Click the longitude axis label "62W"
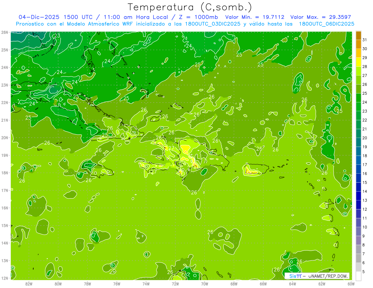This screenshot has width=373, height=288. 322,284
